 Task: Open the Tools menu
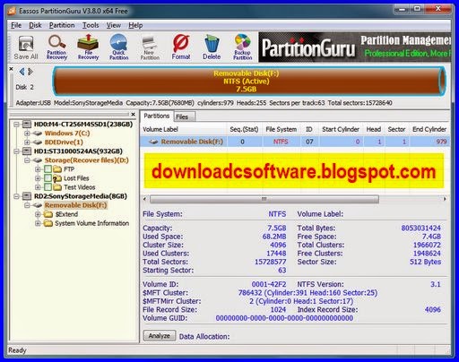click(x=91, y=25)
